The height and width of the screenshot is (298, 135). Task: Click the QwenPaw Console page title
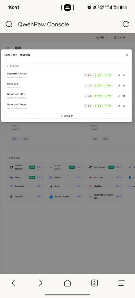point(43,24)
